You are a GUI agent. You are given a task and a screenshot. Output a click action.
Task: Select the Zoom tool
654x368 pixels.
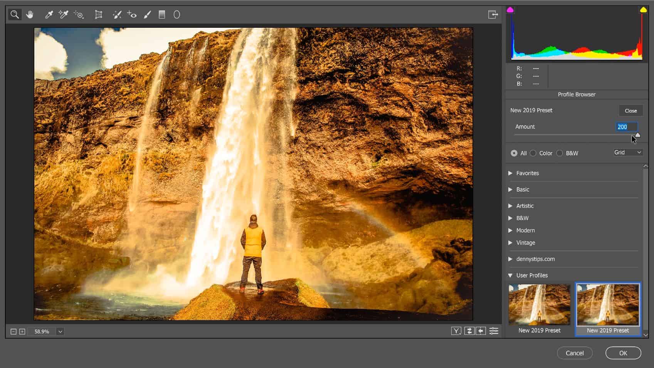tap(15, 15)
